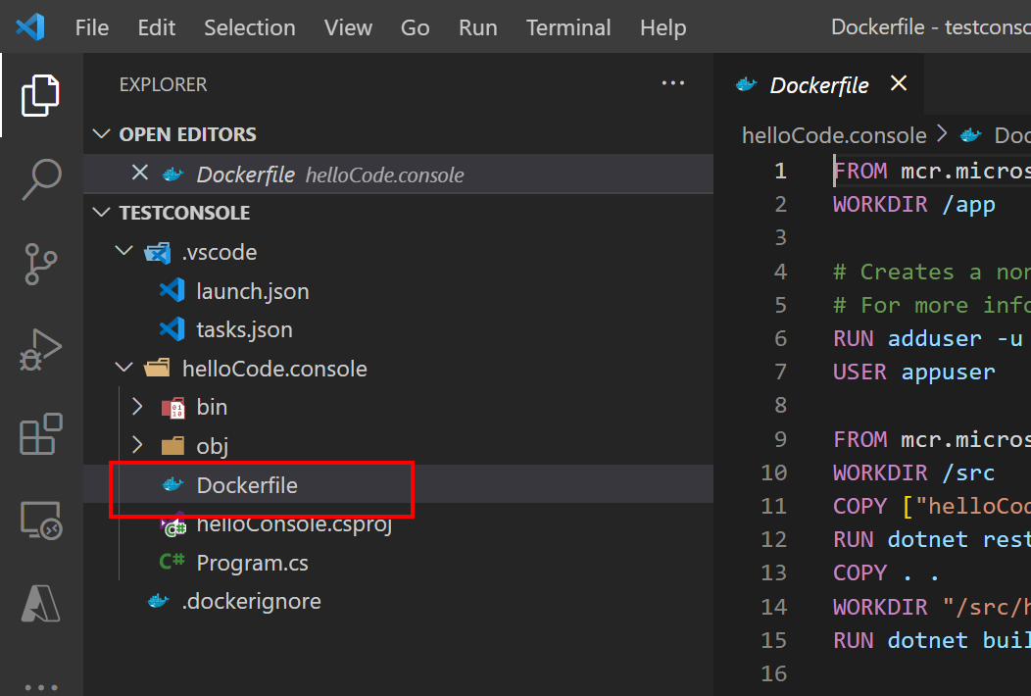Open the Extensions view
Image resolution: width=1031 pixels, height=696 pixels.
(x=41, y=434)
